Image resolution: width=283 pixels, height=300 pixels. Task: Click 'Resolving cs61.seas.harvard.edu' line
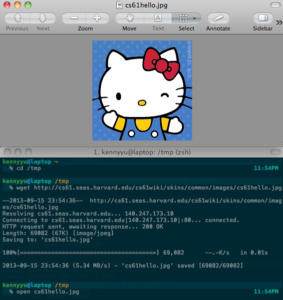[88, 213]
